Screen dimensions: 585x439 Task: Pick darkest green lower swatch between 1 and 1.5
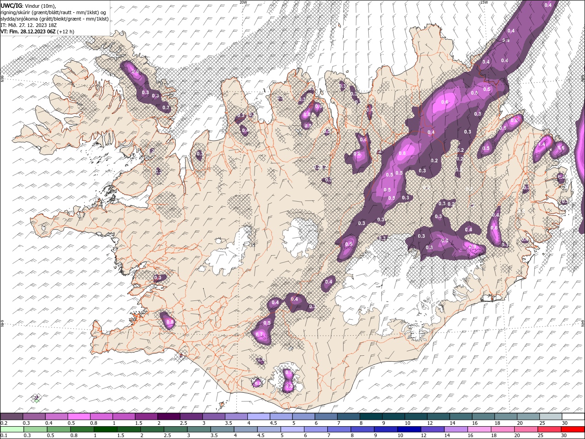click(x=106, y=429)
